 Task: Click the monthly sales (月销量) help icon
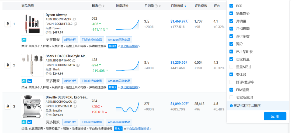click(x=156, y=6)
